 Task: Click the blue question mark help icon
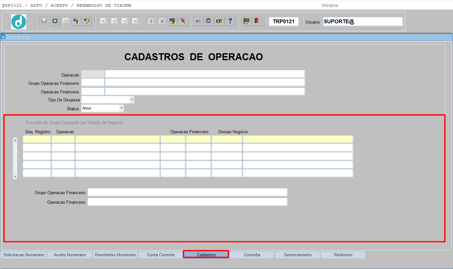230,21
